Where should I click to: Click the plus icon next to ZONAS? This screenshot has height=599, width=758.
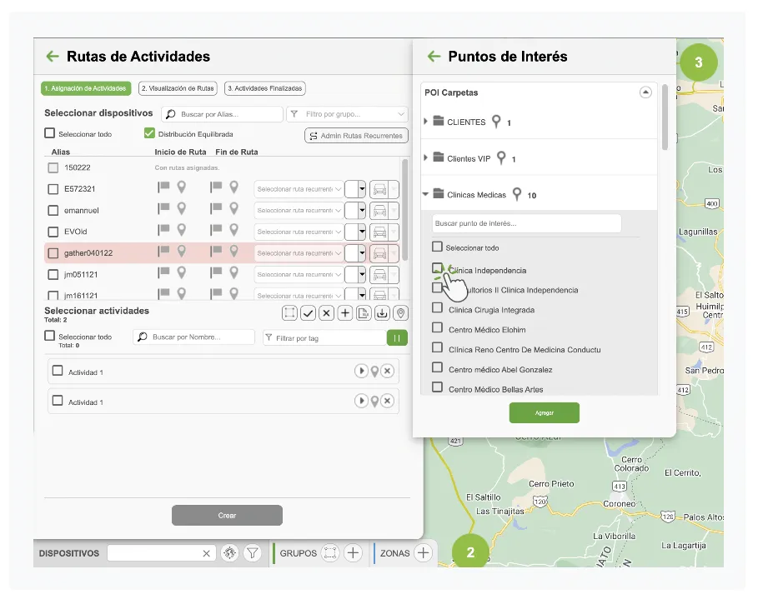coord(423,552)
